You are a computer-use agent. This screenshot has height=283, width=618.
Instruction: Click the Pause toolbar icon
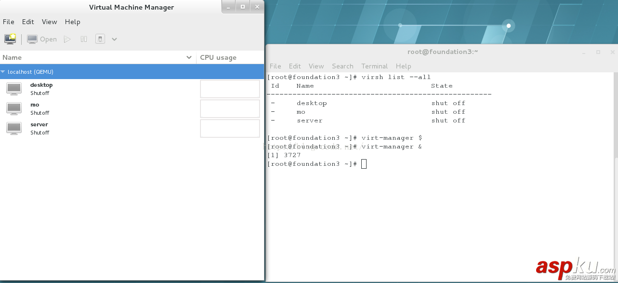pyautogui.click(x=84, y=39)
